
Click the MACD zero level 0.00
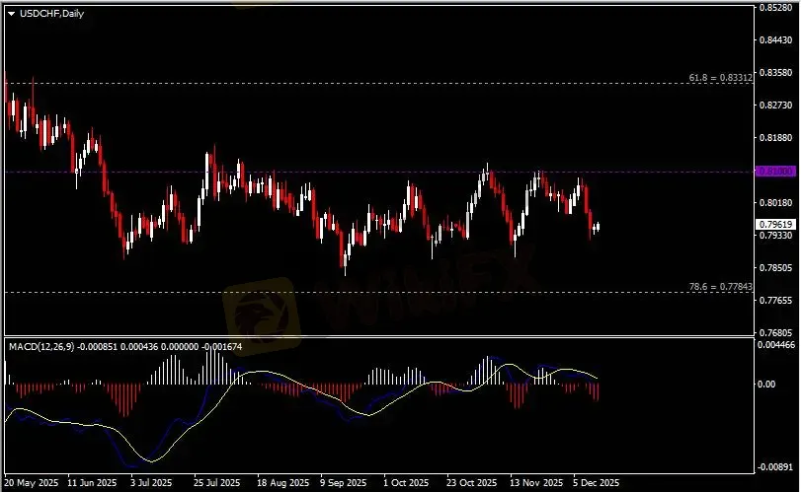coord(766,385)
